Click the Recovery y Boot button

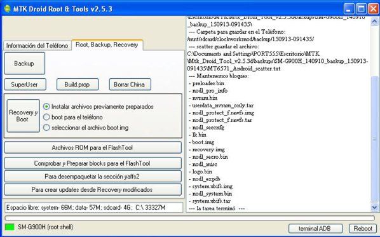point(23,116)
